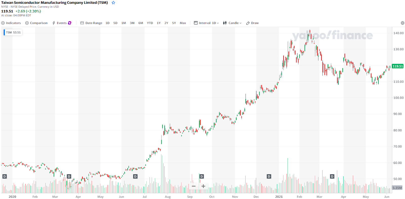Select the 1M date range
This screenshot has width=405, height=199.
point(124,23)
